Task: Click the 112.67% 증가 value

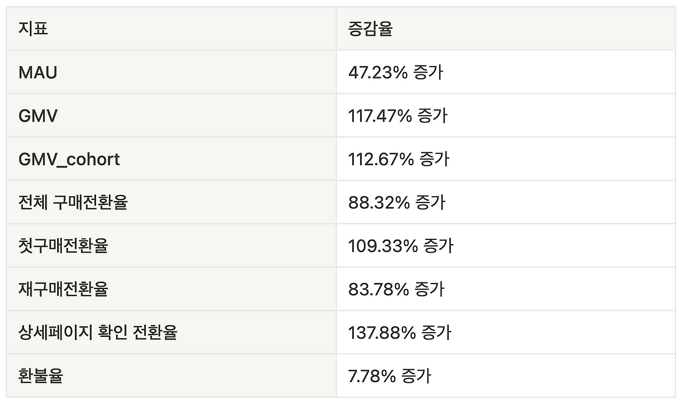Action: (x=399, y=159)
